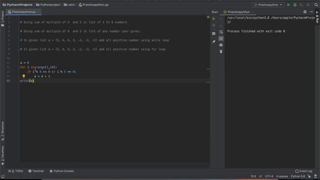The height and width of the screenshot is (180, 320).
Task: Collapse the for loop fold marker on line 12
Action: (19, 67)
